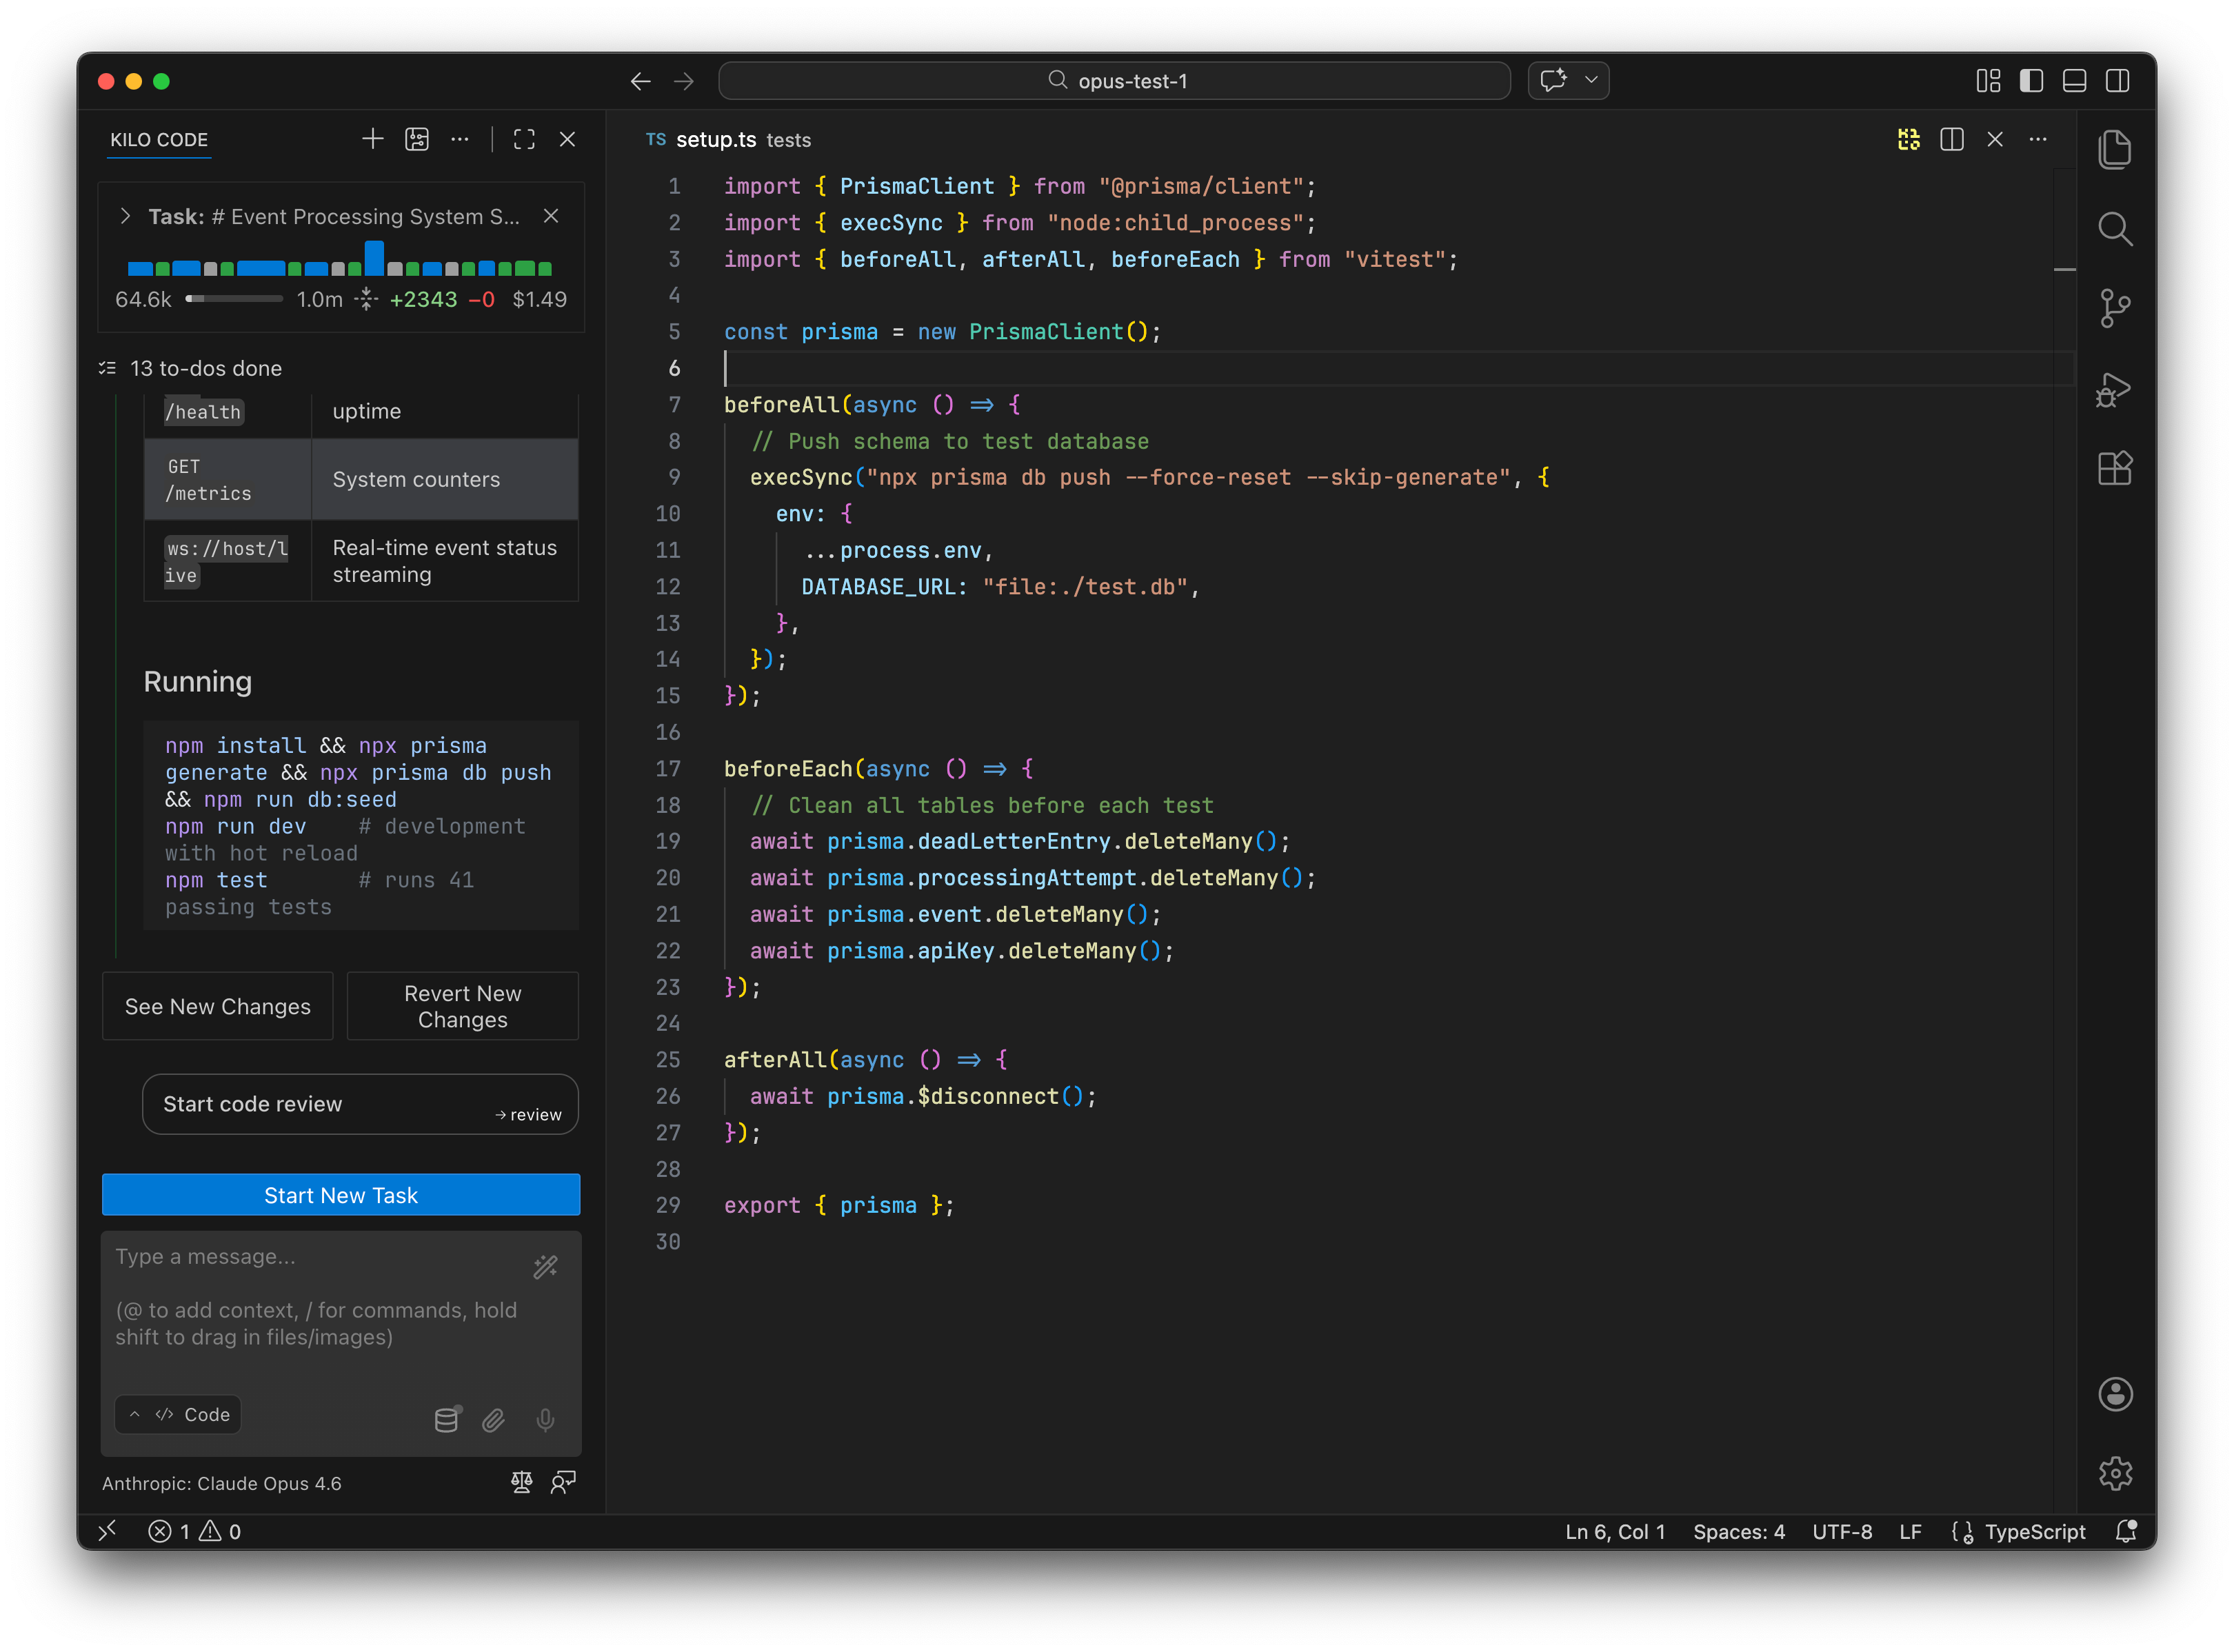Select the KILO CODE panel tab
Screen dimensions: 2234x1652
159,140
